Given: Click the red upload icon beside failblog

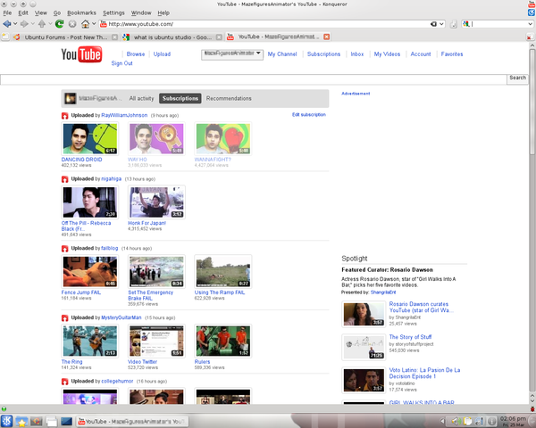Looking at the screenshot, I should coord(65,249).
